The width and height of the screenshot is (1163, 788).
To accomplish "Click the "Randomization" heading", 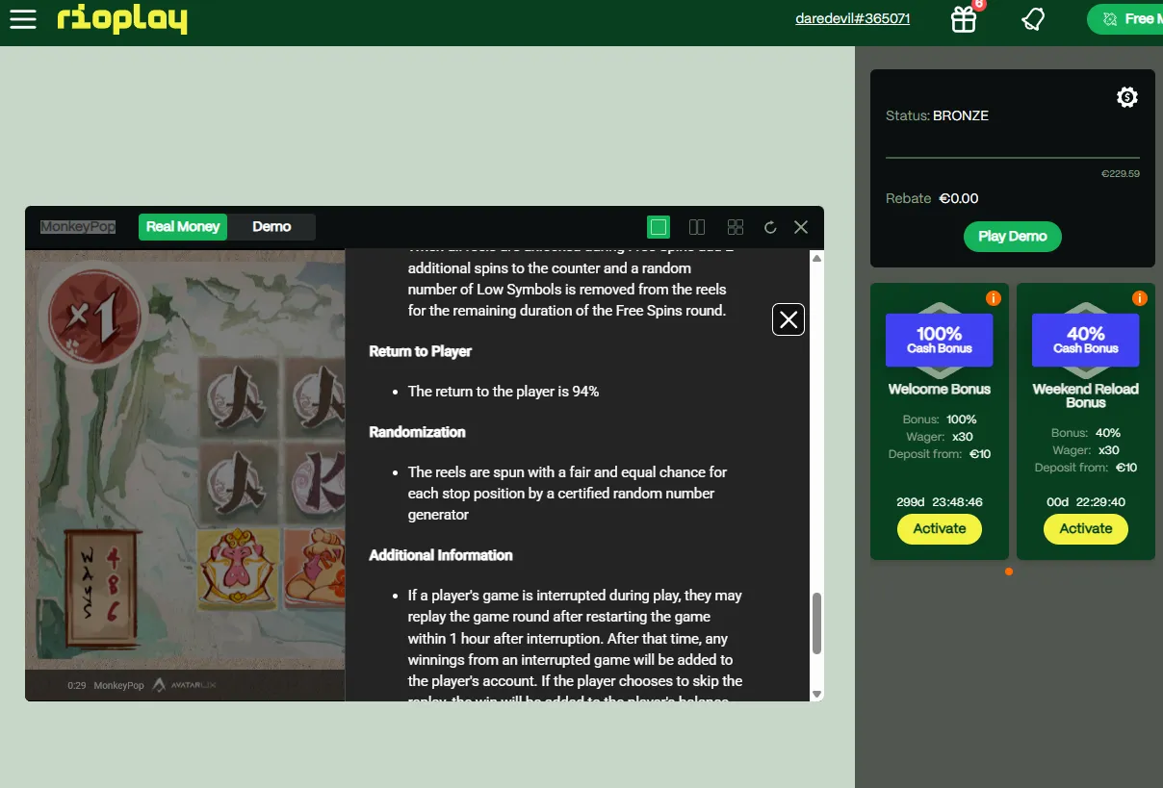I will pos(418,432).
